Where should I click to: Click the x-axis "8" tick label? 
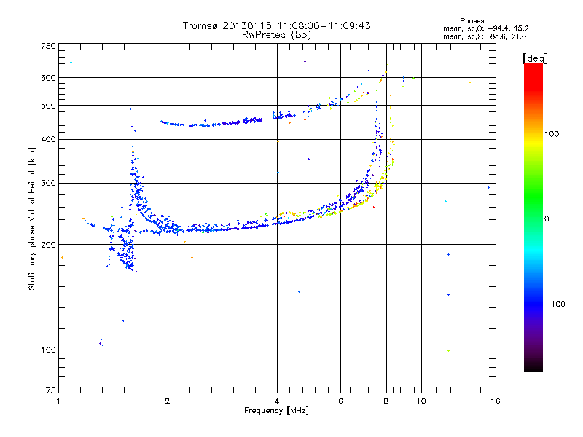point(386,401)
